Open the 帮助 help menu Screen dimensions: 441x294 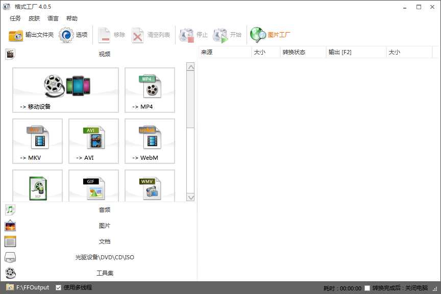(72, 18)
